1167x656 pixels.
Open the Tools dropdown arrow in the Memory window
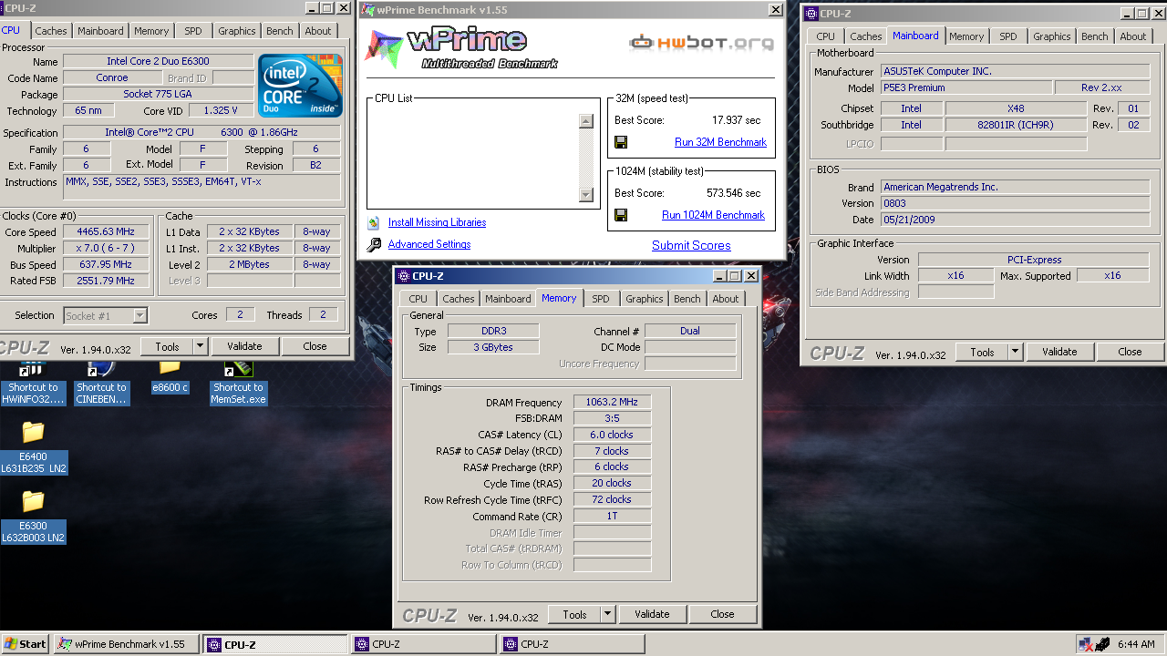pyautogui.click(x=607, y=614)
